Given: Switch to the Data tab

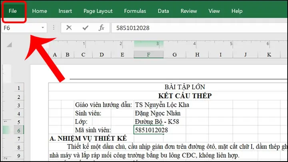Looking at the screenshot, I should click(x=163, y=11).
